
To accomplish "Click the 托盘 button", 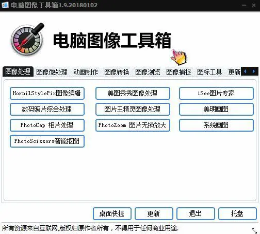I will (237, 213).
